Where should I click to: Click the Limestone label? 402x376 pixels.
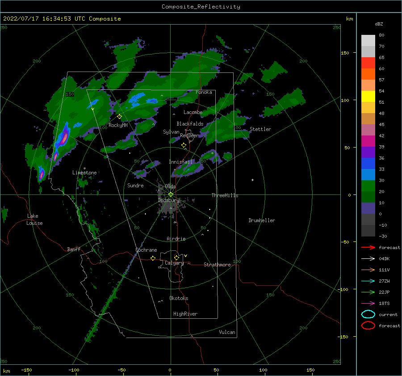(84, 173)
